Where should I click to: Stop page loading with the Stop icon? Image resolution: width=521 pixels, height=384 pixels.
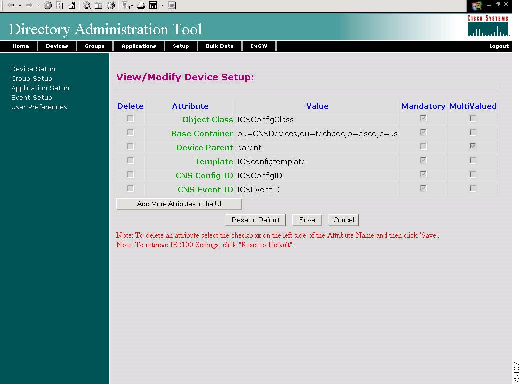point(48,5)
